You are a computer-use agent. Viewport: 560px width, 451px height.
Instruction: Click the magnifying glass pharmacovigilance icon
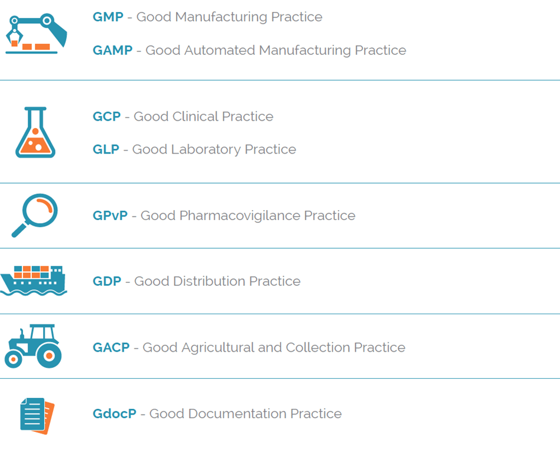pyautogui.click(x=35, y=215)
